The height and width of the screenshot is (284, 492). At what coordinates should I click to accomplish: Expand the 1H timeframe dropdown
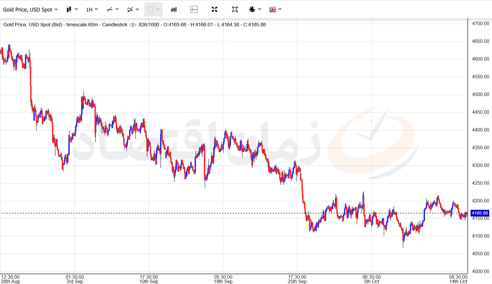click(x=92, y=9)
